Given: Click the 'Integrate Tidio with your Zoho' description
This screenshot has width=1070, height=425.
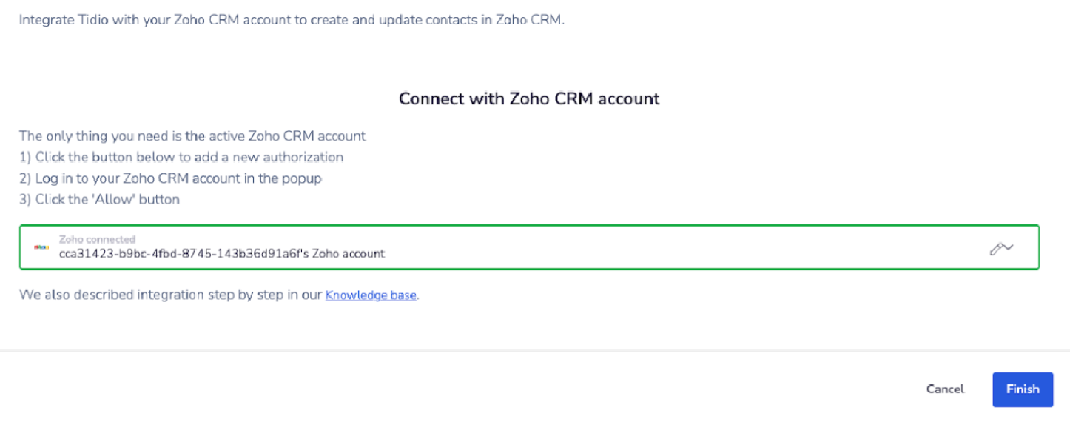Looking at the screenshot, I should coord(292,20).
